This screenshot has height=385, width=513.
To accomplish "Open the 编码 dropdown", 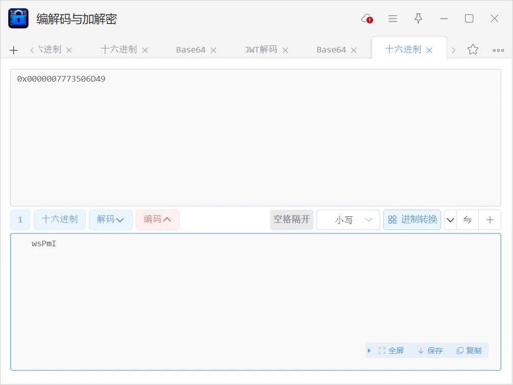I will pyautogui.click(x=157, y=220).
